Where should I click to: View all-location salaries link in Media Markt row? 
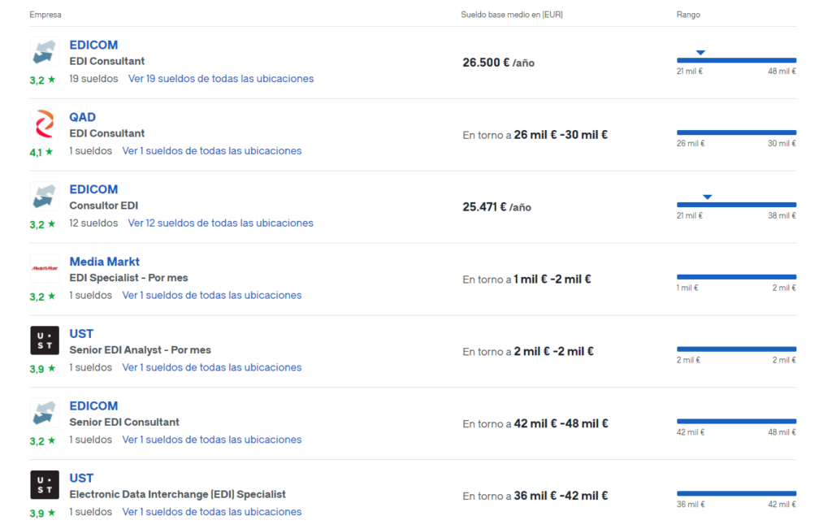(212, 295)
